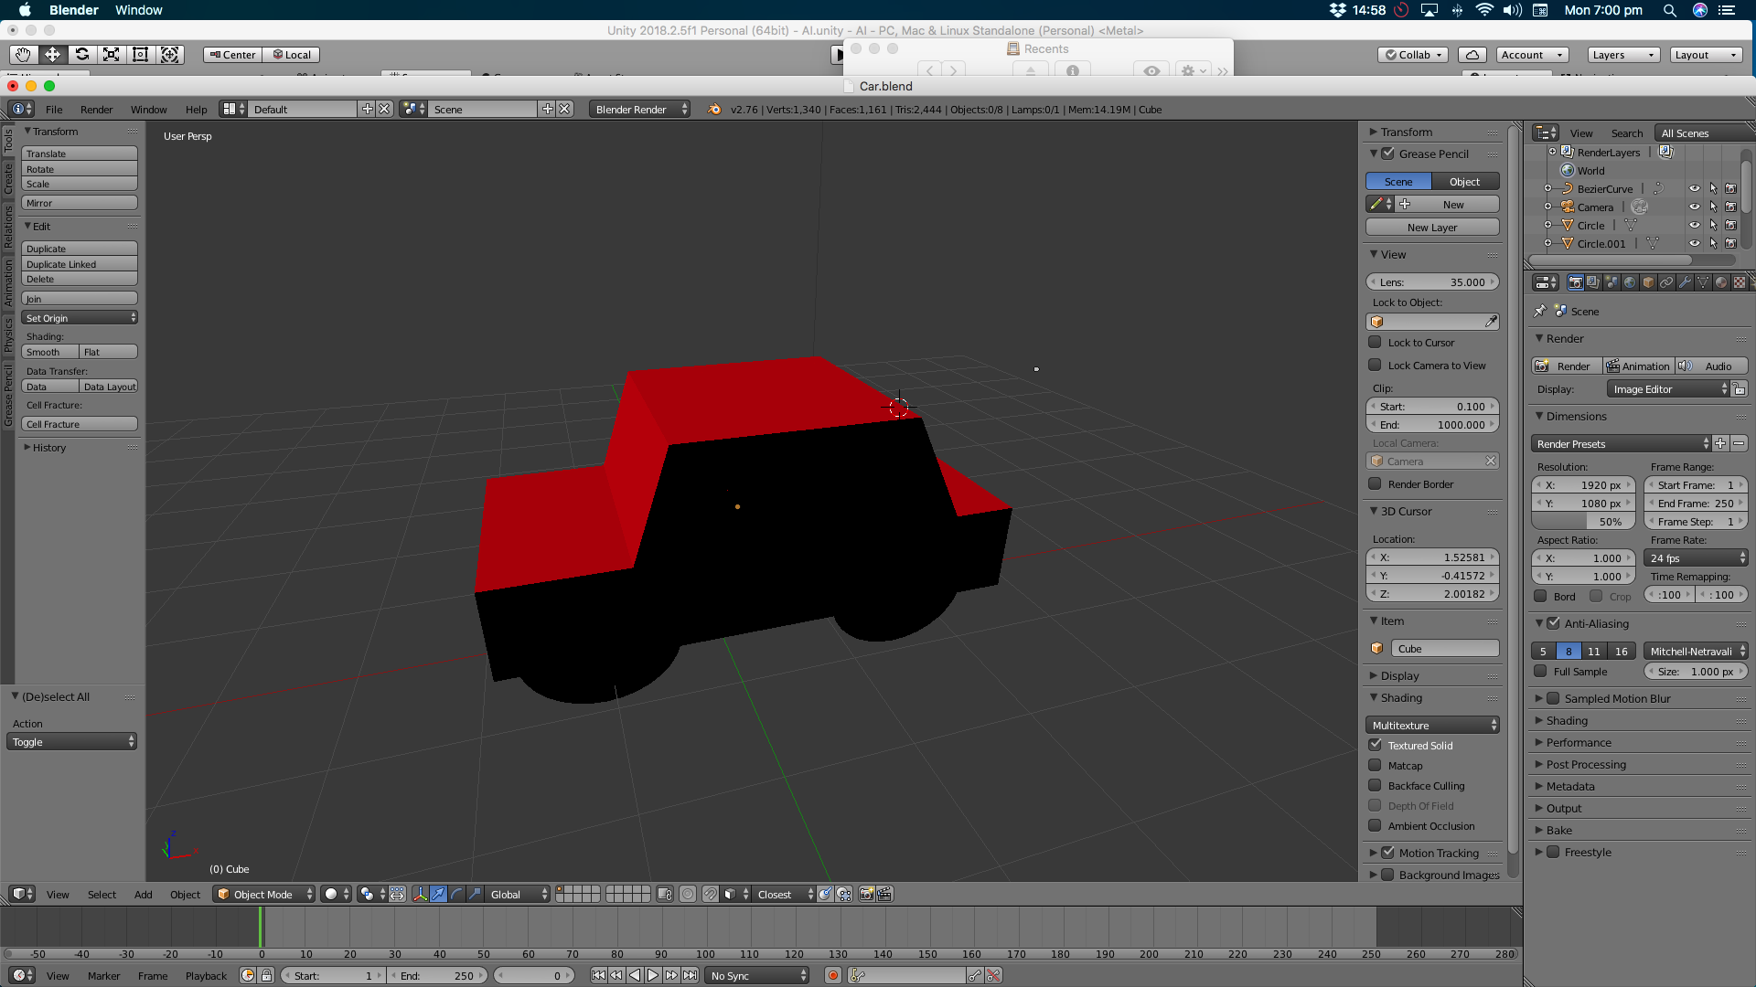Open the No Sync playback dropdown

pyautogui.click(x=758, y=976)
